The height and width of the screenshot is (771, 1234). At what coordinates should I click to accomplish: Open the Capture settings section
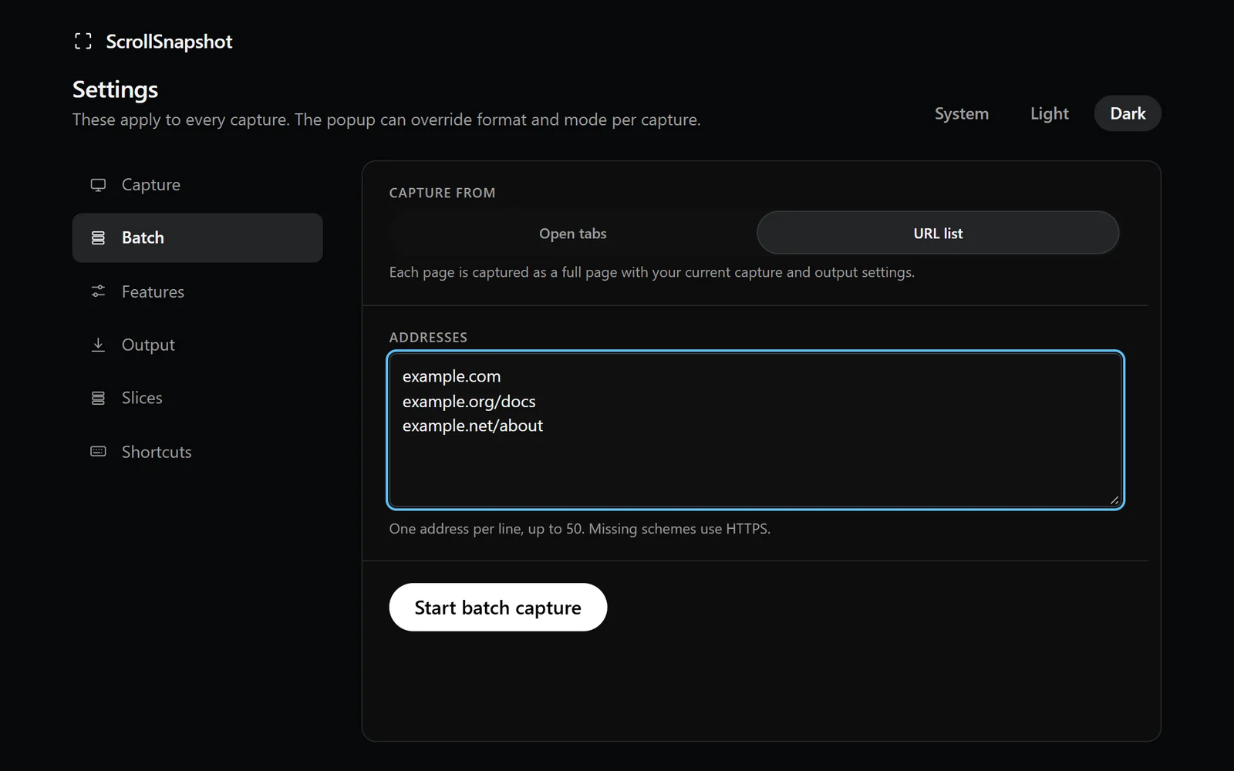(x=197, y=185)
